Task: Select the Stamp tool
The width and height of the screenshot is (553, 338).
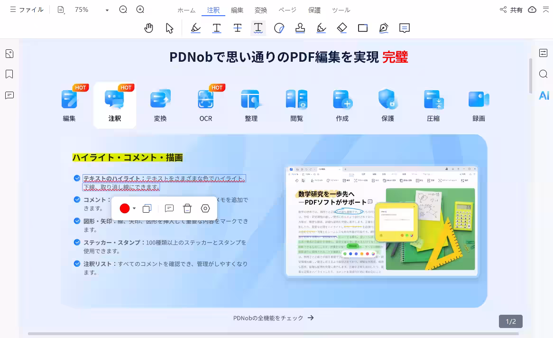Action: [300, 28]
